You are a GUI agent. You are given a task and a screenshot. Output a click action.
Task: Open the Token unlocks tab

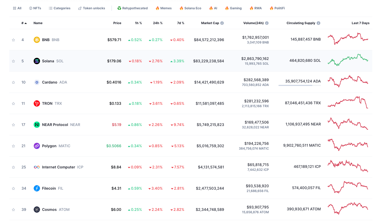[x=92, y=8]
